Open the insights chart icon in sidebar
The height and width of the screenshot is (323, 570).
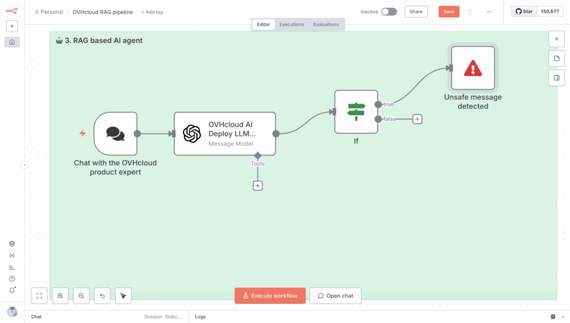(x=12, y=267)
